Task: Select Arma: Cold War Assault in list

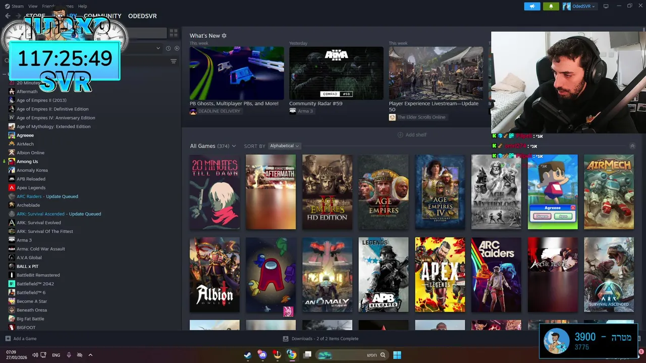Action: tap(41, 249)
